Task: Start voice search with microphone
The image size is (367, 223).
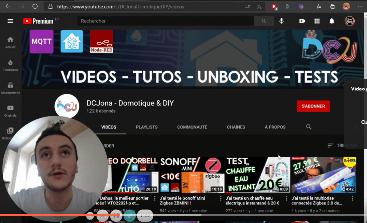Action: [281, 21]
